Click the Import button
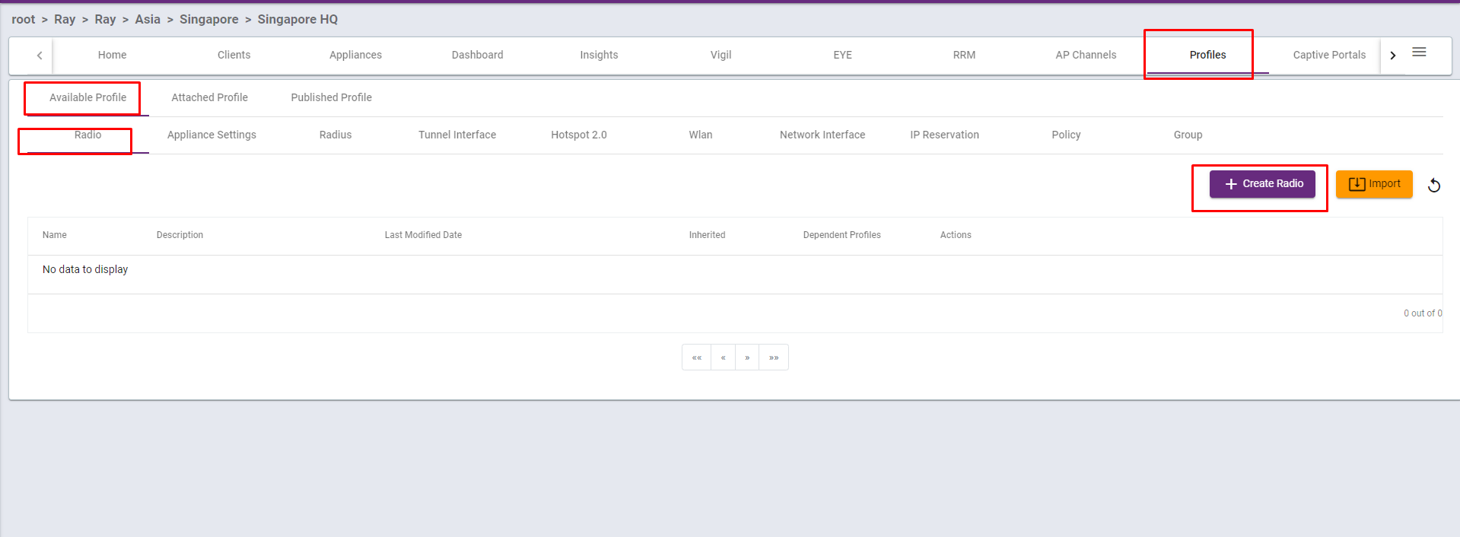This screenshot has height=537, width=1460. 1374,184
